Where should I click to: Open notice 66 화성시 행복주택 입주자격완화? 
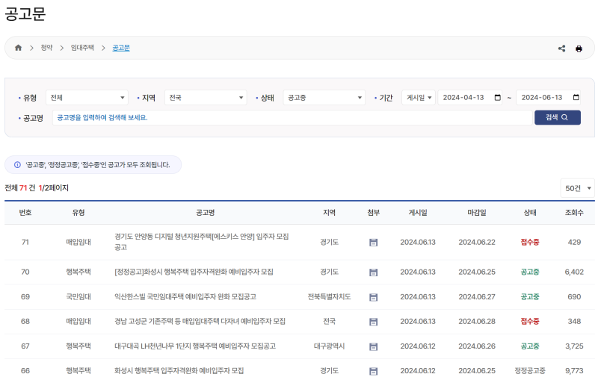click(179, 370)
